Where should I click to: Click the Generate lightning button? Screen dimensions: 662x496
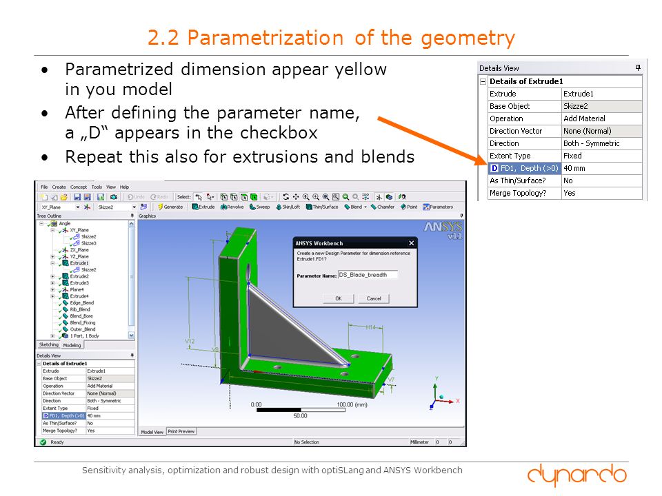point(170,207)
